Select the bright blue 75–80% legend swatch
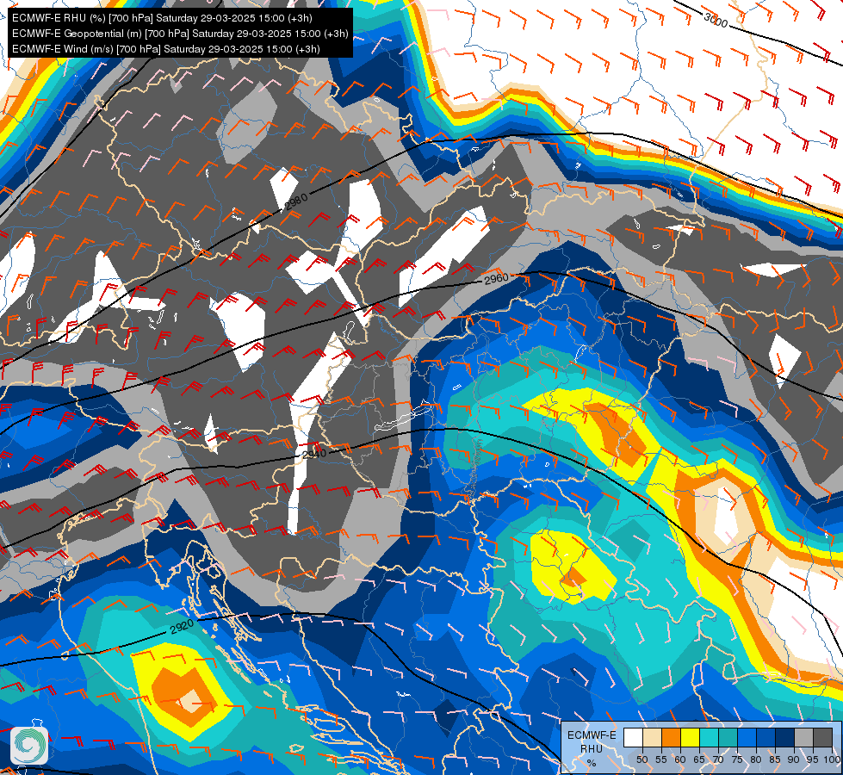Screen dimensions: 843x775 click(x=747, y=737)
